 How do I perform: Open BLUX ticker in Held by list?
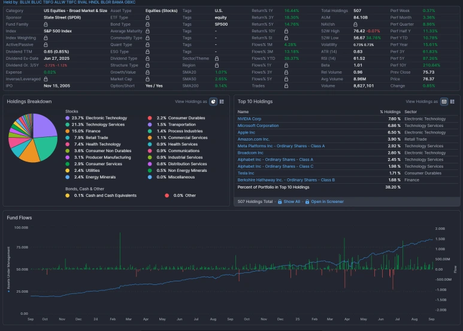pyautogui.click(x=25, y=2)
